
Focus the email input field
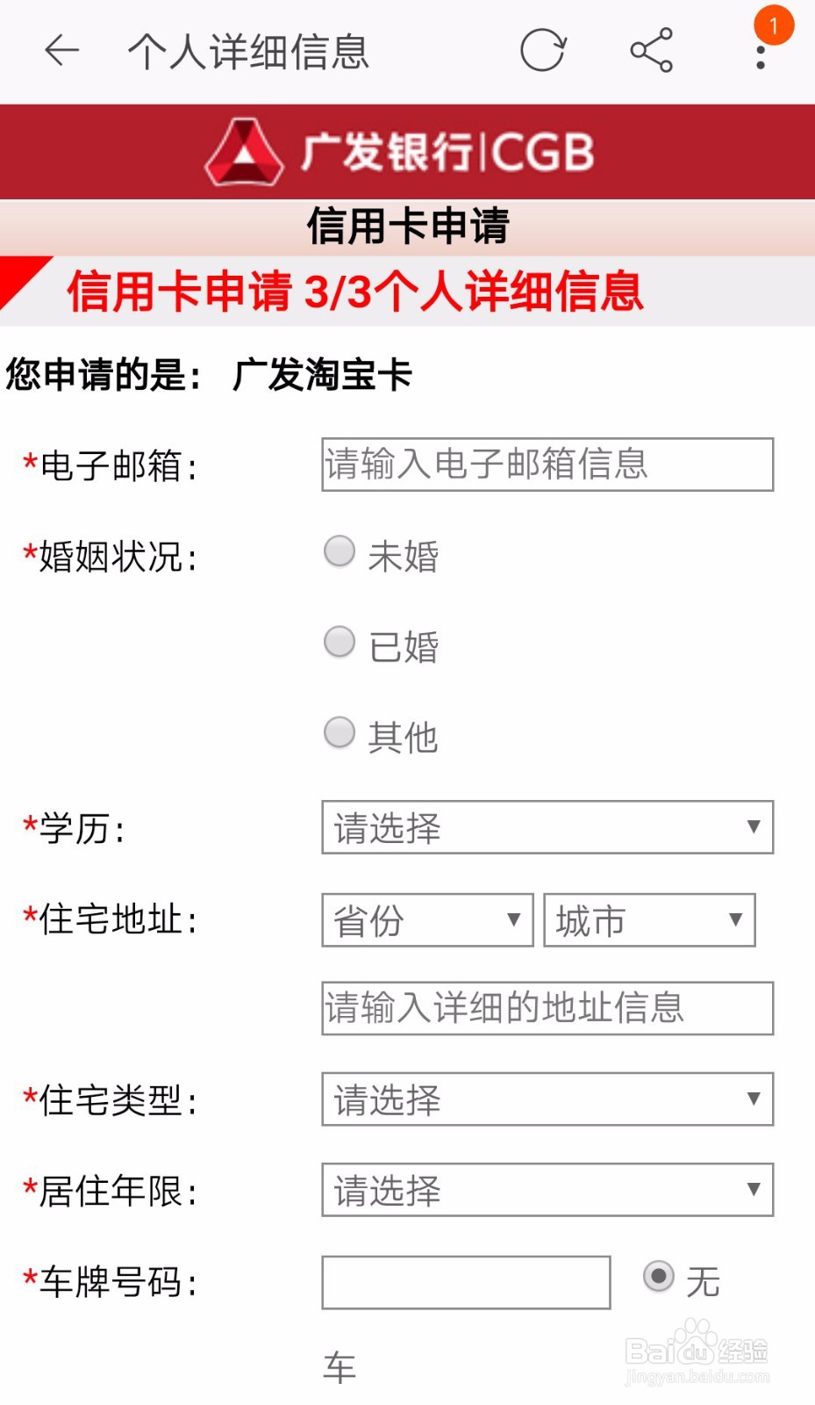pyautogui.click(x=547, y=465)
